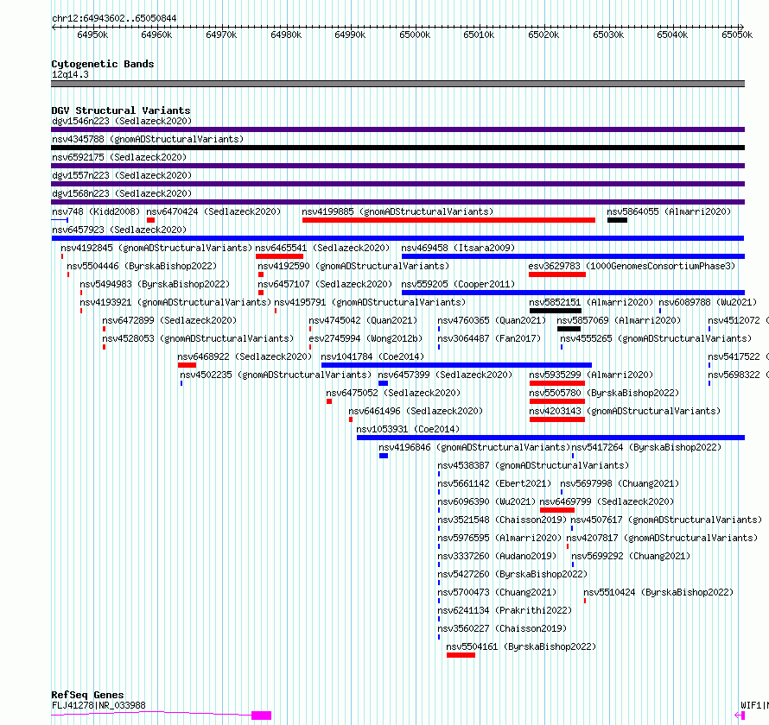Select nsv4760365 (Quan2021) label
Screen dimensions: 769x725
(x=492, y=320)
